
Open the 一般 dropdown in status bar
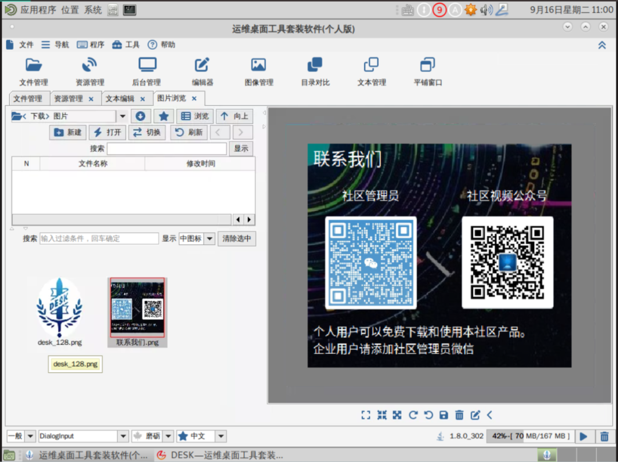(x=30, y=436)
